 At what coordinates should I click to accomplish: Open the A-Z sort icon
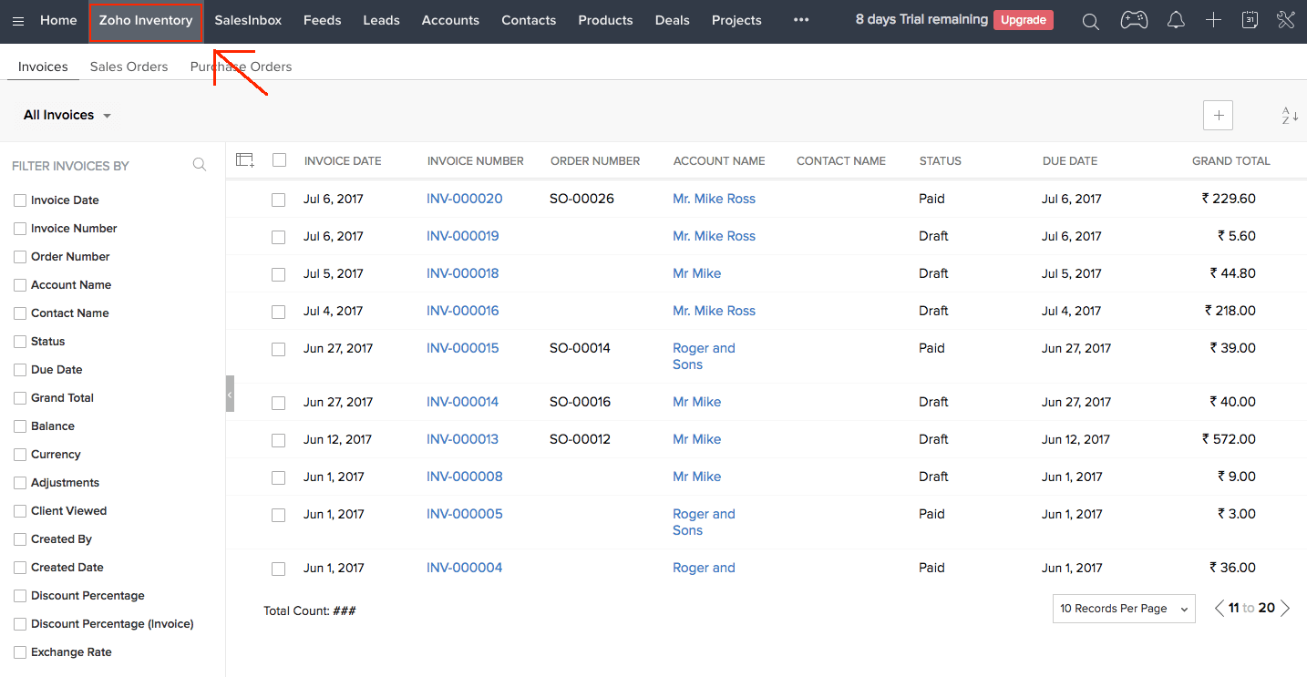click(x=1290, y=116)
